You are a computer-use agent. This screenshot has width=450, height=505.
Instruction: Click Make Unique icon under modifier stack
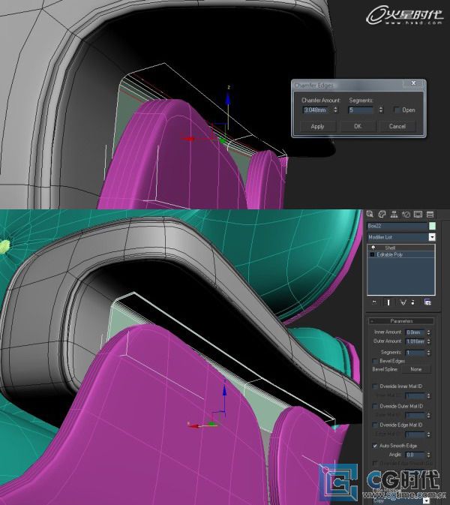[x=403, y=302]
